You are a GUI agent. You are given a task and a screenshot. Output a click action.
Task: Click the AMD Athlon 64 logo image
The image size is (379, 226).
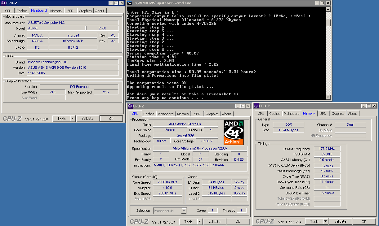(x=234, y=133)
